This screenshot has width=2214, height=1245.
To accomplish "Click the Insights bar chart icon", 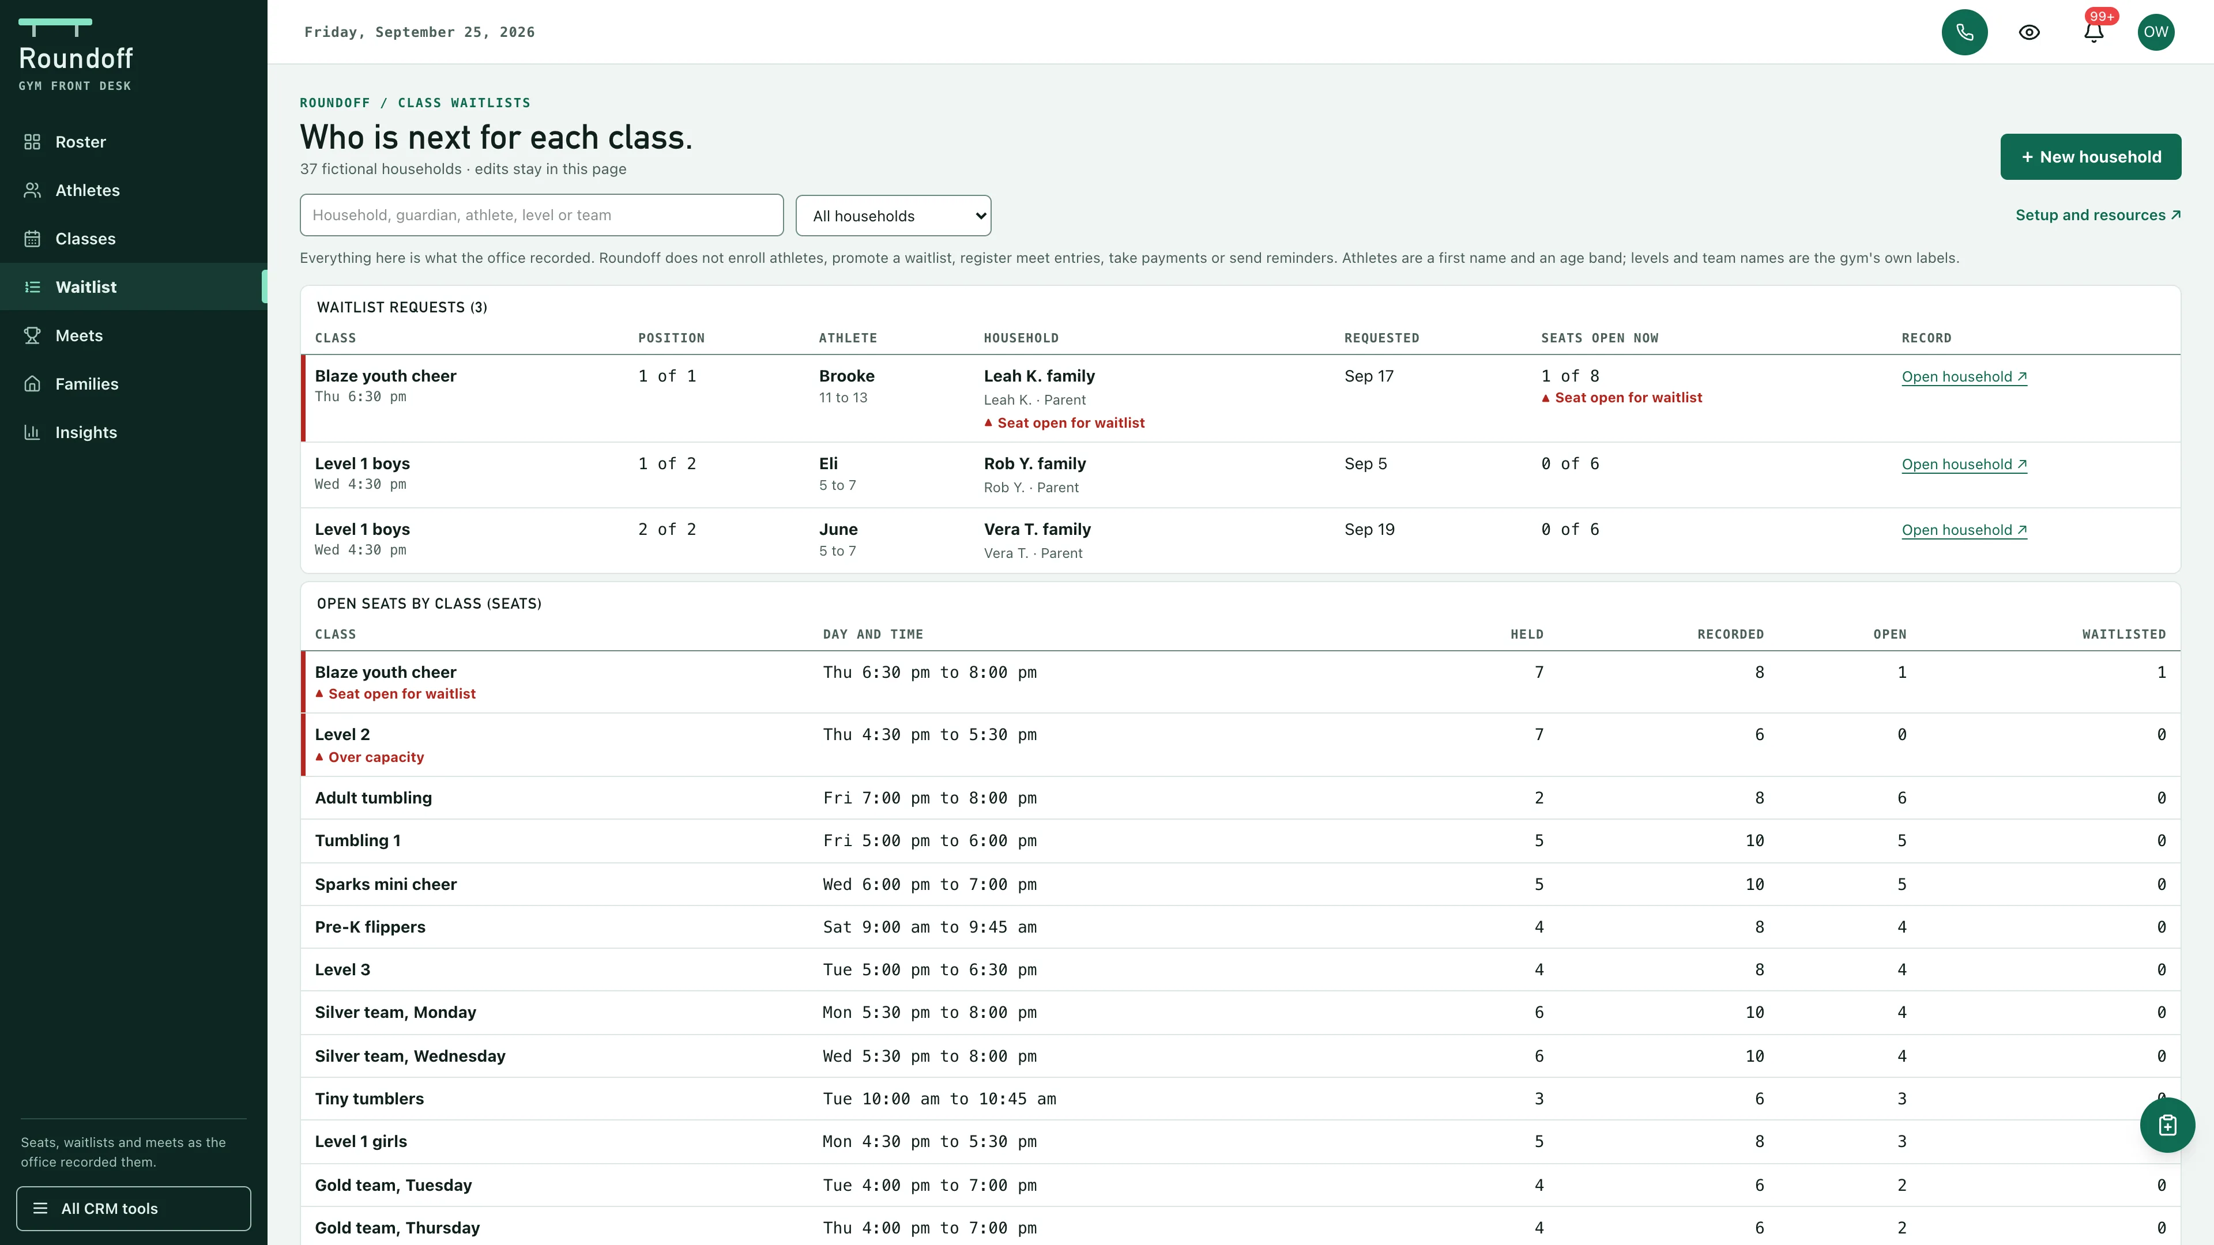I will click(x=33, y=432).
